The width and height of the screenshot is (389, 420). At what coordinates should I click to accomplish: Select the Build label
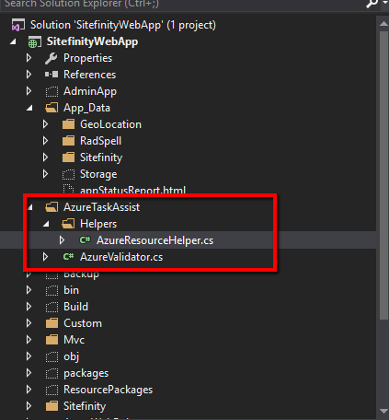[x=75, y=307]
